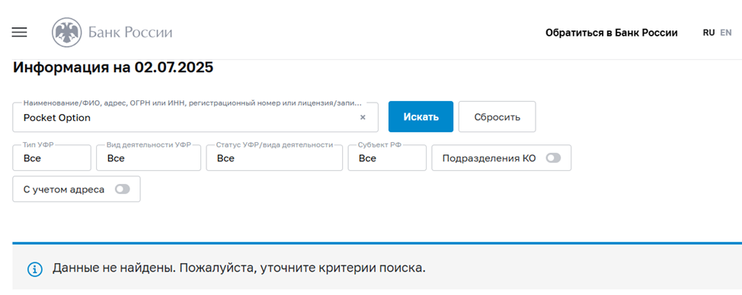Toggle the С учетом адреса switch

tap(122, 189)
